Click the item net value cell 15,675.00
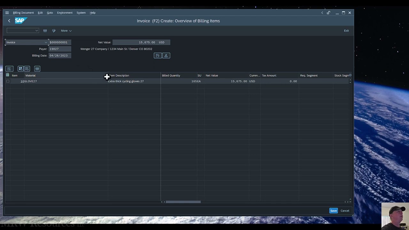 tap(226, 81)
